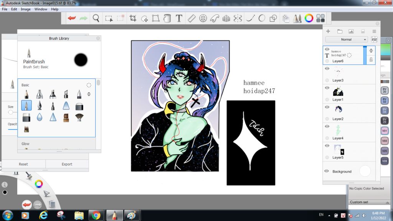Select the highlighted Paintbrush in Basic set
Image resolution: width=393 pixels, height=221 pixels.
pyautogui.click(x=26, y=106)
